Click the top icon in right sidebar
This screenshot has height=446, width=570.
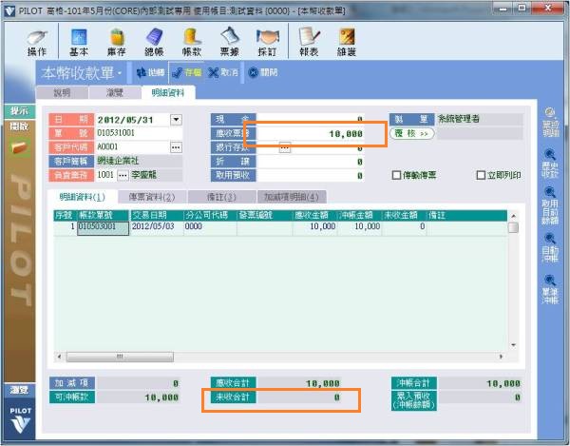[x=550, y=122]
